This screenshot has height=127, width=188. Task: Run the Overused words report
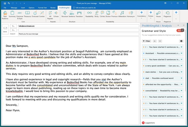35,14
